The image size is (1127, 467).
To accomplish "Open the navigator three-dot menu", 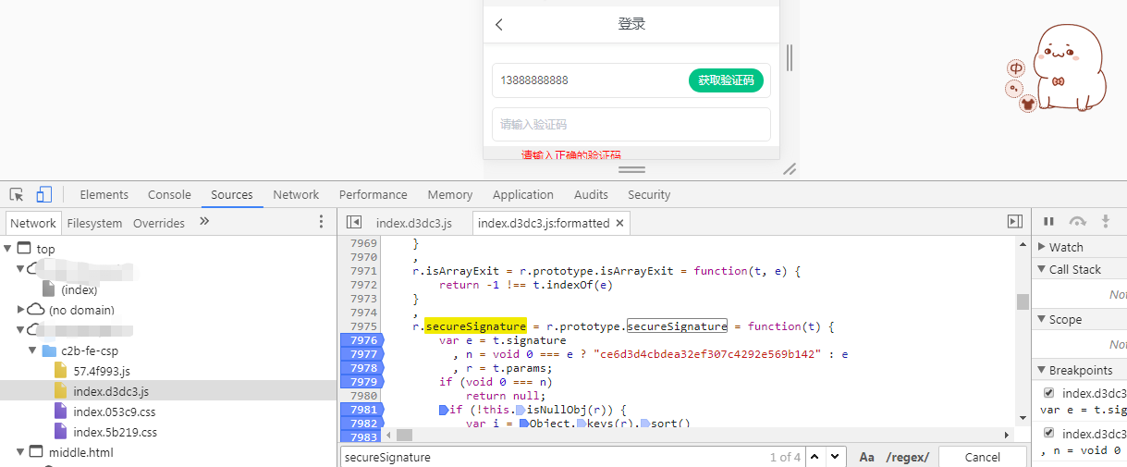I will click(321, 222).
